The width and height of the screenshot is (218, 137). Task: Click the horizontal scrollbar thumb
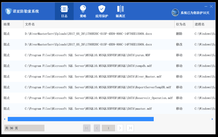click(x=81, y=119)
